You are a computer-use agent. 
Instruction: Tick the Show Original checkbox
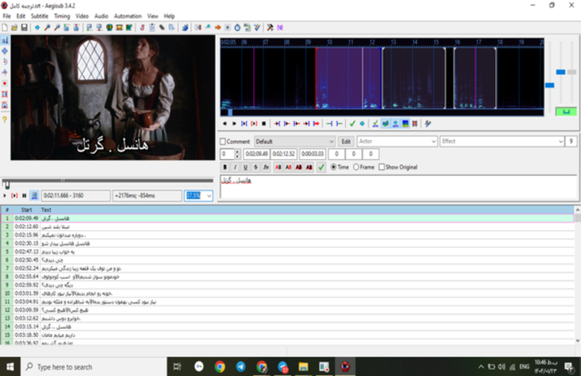tap(382, 167)
